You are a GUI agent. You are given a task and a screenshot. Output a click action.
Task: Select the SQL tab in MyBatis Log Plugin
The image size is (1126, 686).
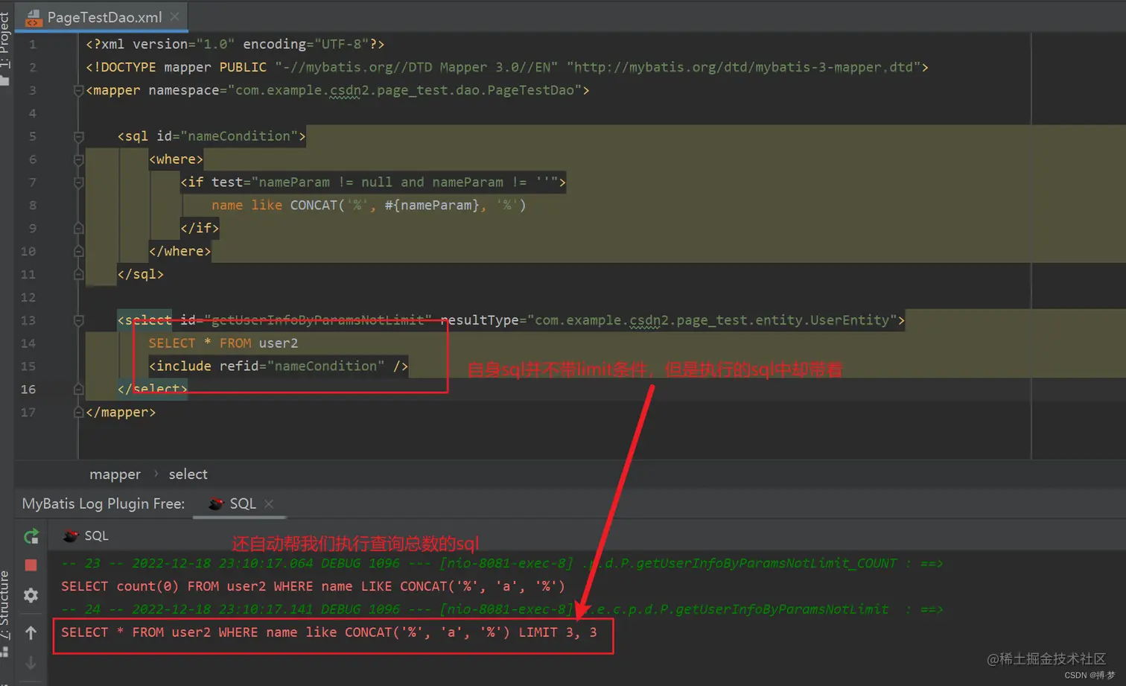[x=239, y=504]
